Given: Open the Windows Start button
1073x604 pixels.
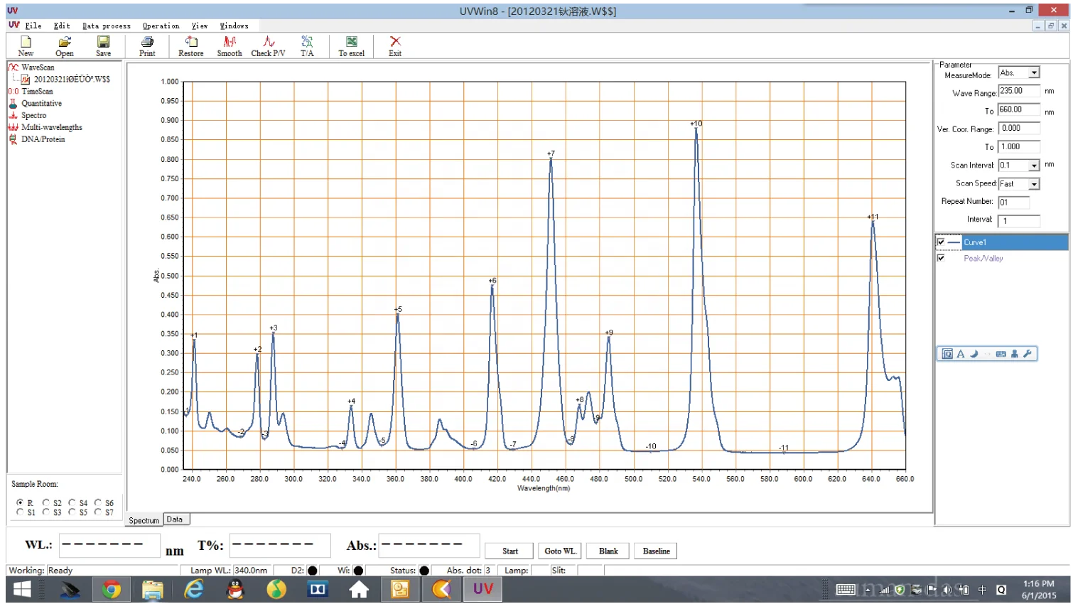Looking at the screenshot, I should coord(22,590).
